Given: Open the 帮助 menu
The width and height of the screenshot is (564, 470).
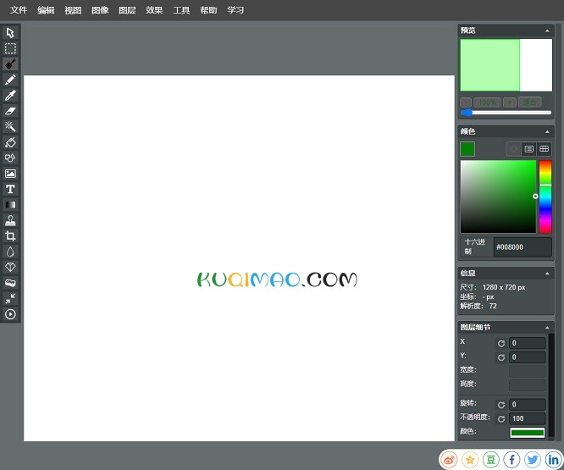Looking at the screenshot, I should (x=208, y=10).
